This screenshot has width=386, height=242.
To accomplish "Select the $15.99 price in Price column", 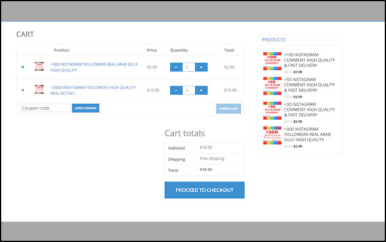I will click(x=153, y=90).
